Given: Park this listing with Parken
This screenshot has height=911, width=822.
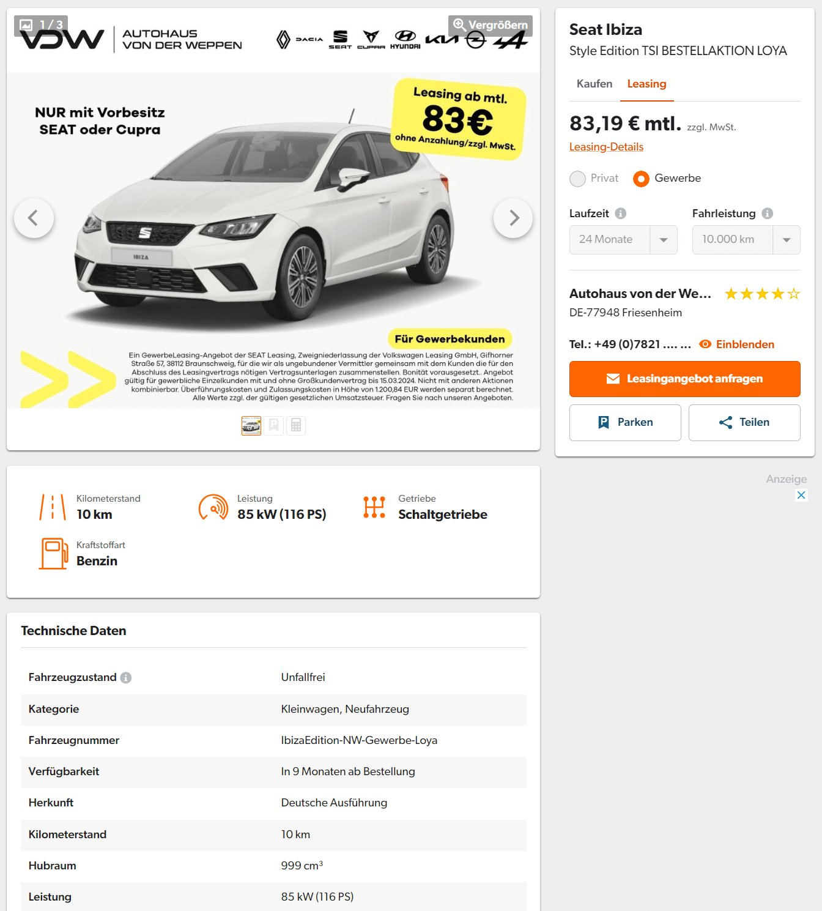Looking at the screenshot, I should click(625, 423).
